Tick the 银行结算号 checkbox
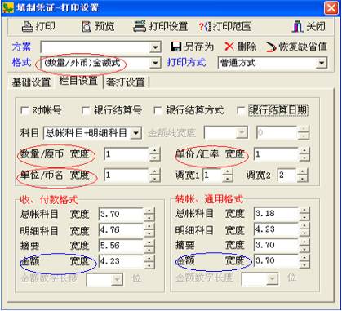 coord(86,111)
